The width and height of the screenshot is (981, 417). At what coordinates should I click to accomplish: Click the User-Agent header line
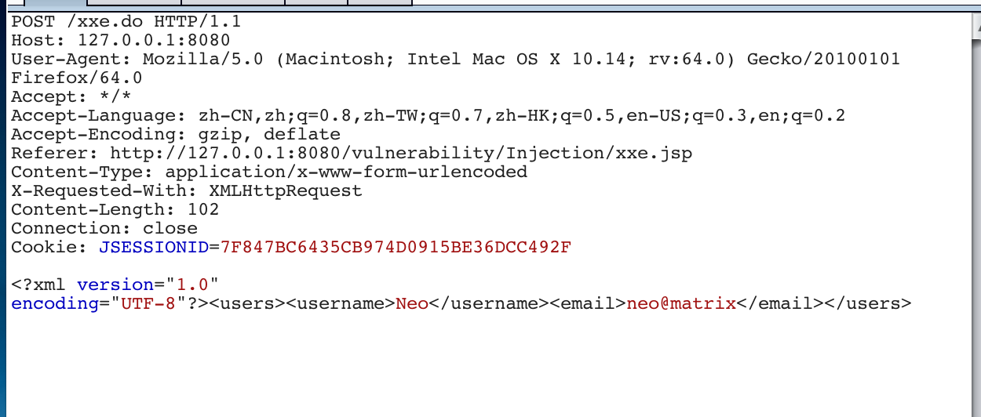tap(455, 59)
